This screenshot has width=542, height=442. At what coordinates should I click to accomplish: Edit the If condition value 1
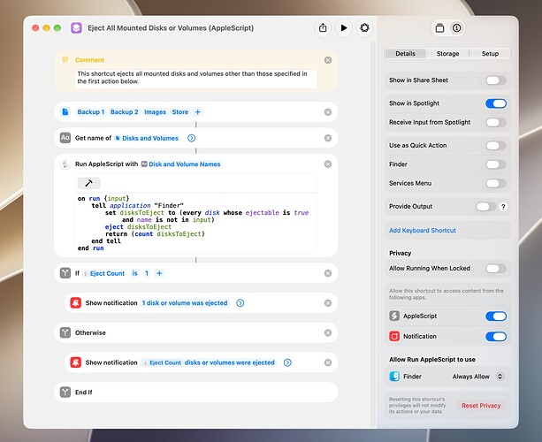[x=147, y=273]
